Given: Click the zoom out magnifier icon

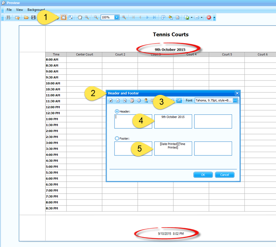Looking at the screenshot, I should coord(96,17).
